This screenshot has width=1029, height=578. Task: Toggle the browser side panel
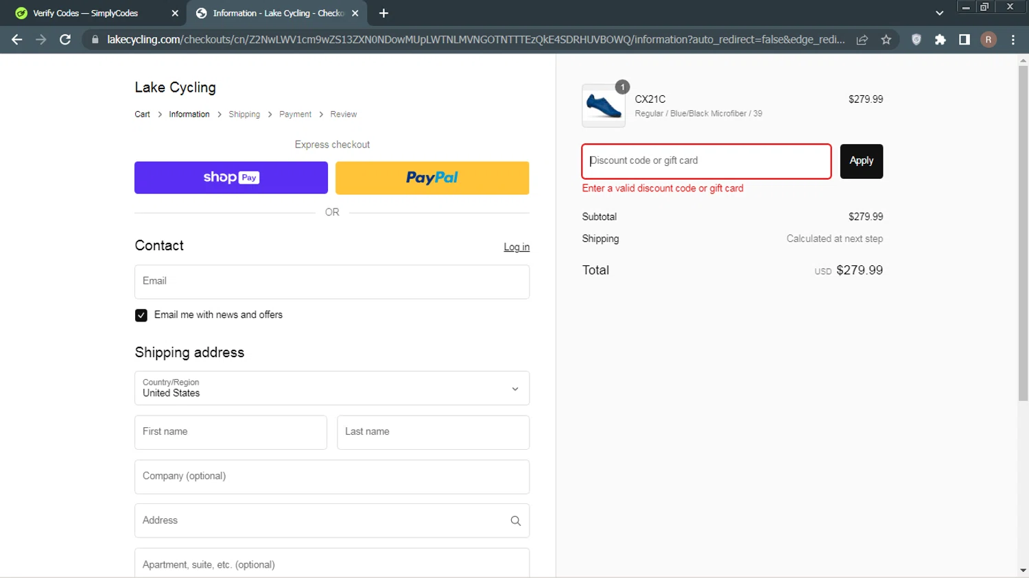pos(965,40)
